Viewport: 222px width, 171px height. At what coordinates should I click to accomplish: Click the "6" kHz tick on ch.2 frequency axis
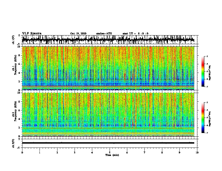pos(20,110)
